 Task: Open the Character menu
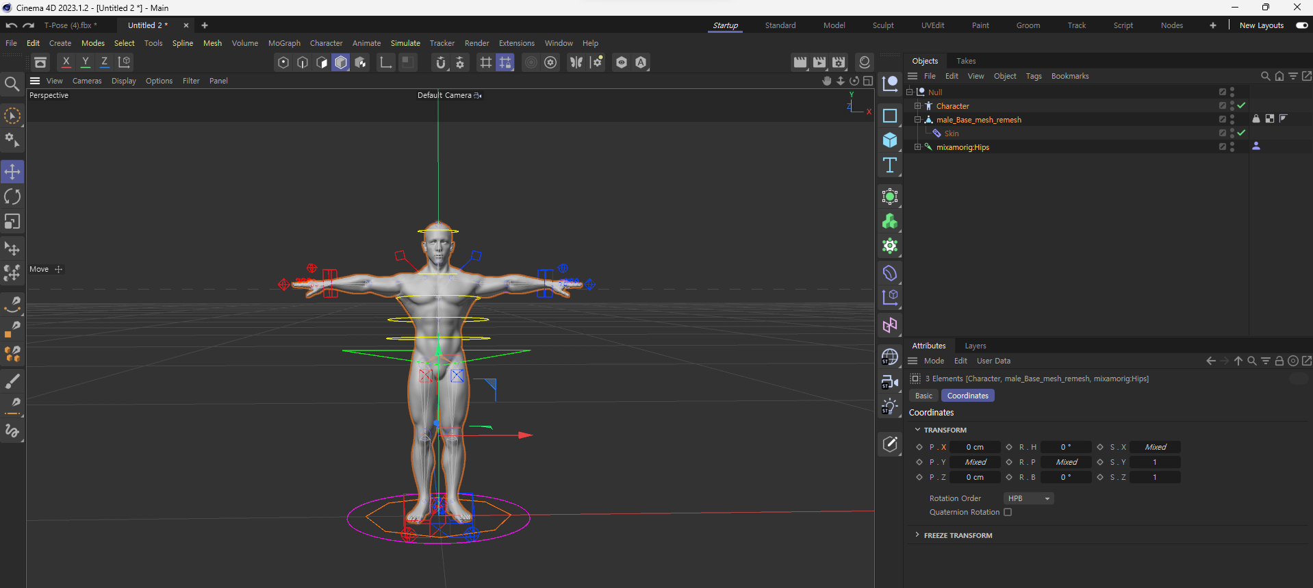[326, 43]
